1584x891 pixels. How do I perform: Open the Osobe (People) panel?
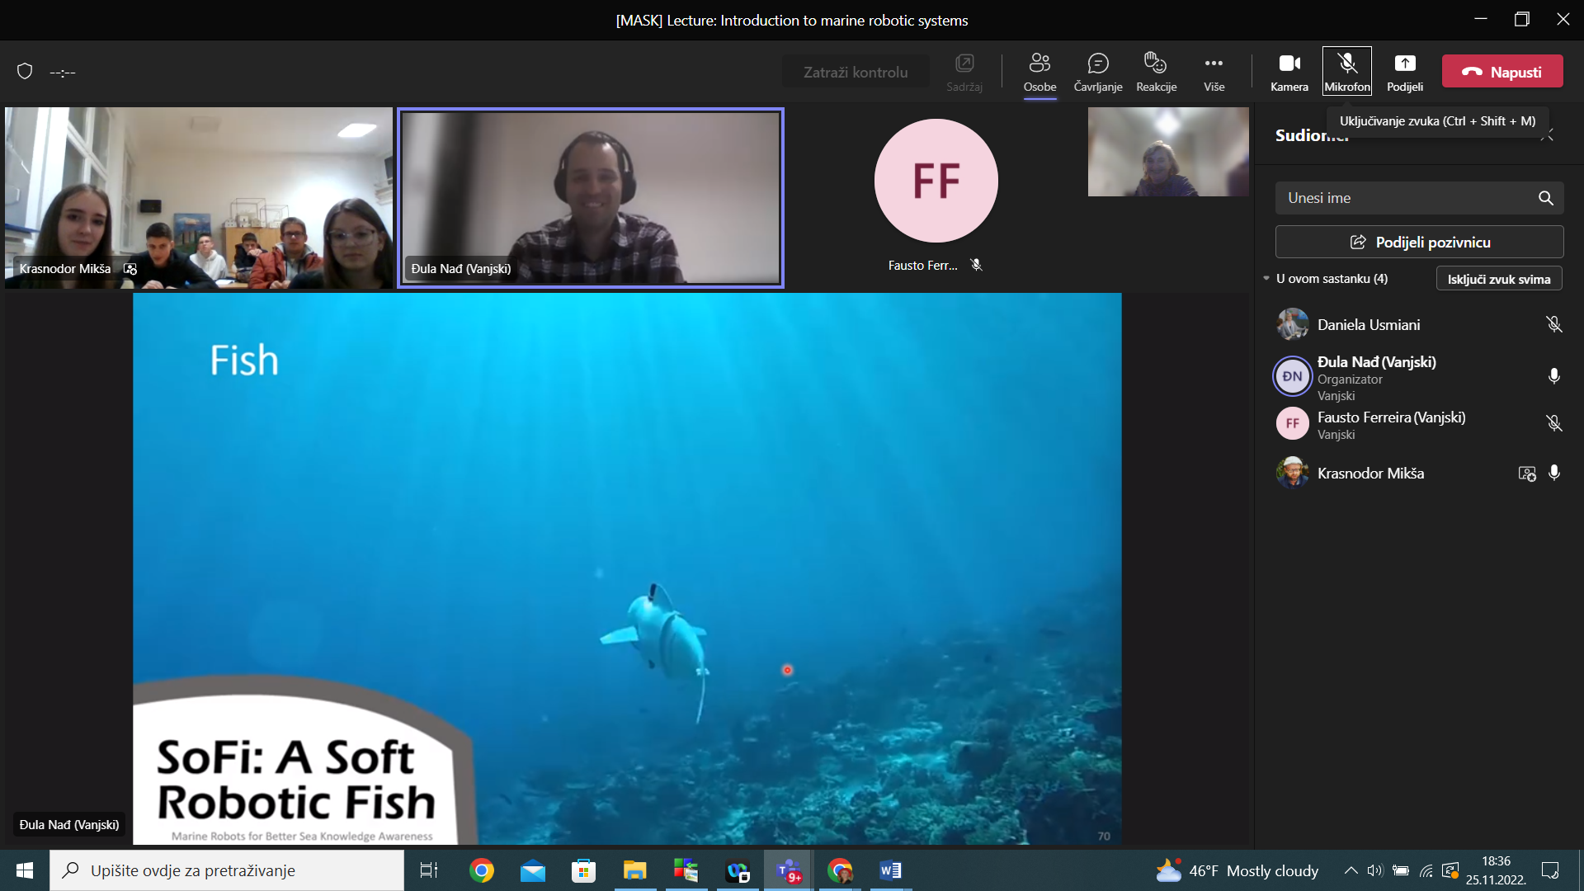coord(1039,72)
